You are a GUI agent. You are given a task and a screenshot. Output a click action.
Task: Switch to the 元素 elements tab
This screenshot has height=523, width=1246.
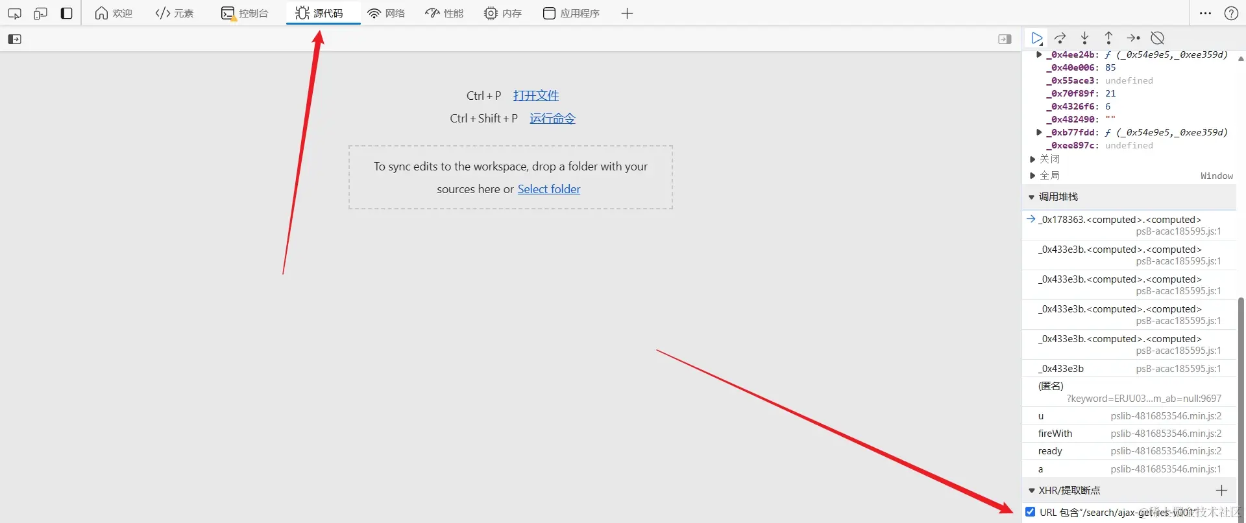(175, 13)
